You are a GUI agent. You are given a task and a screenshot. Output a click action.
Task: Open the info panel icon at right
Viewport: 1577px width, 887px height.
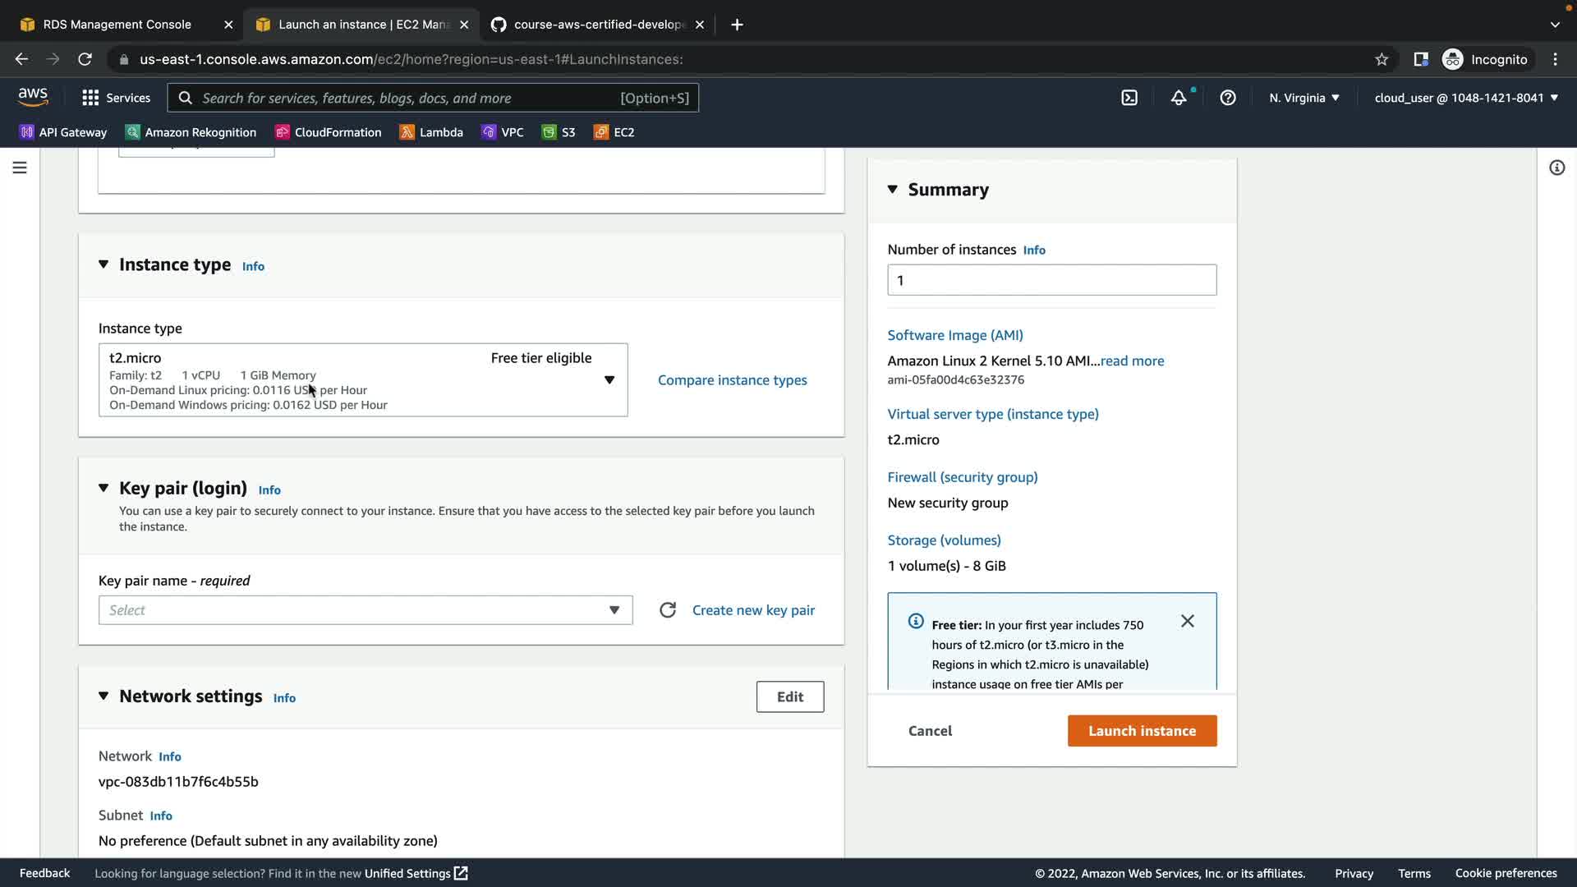click(x=1556, y=168)
